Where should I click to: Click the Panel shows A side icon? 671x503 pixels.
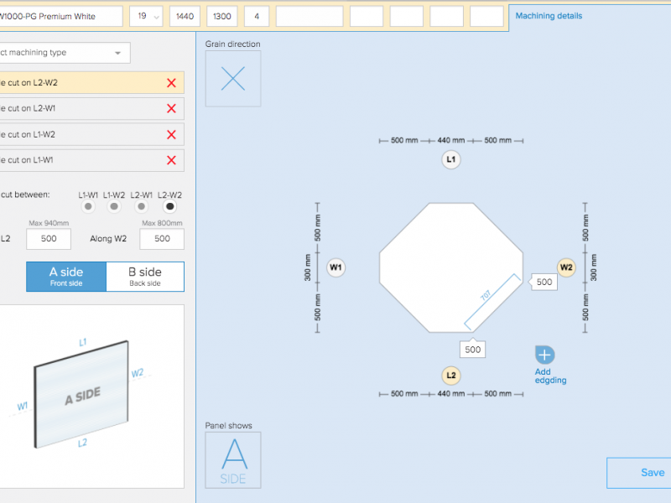coord(232,459)
